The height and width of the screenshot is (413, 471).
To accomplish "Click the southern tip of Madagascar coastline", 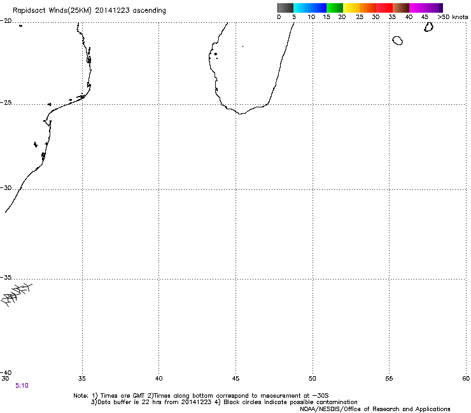I will pos(241,113).
